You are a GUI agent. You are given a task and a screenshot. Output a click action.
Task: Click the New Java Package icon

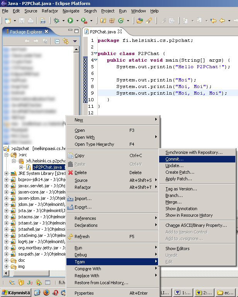pyautogui.click(x=112, y=21)
